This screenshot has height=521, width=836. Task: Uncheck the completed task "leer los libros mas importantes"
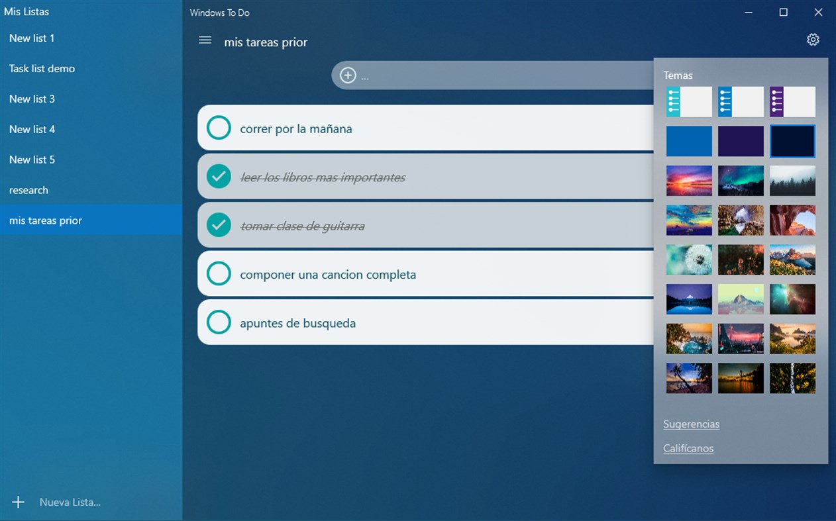click(219, 176)
